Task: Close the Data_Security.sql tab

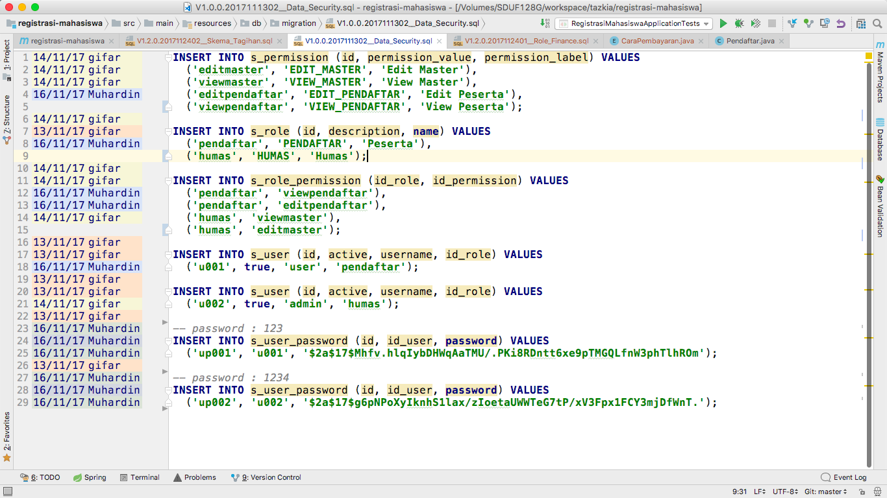Action: (438, 41)
